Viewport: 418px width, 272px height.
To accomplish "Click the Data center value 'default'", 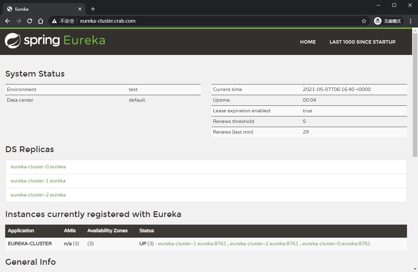I will pos(137,100).
